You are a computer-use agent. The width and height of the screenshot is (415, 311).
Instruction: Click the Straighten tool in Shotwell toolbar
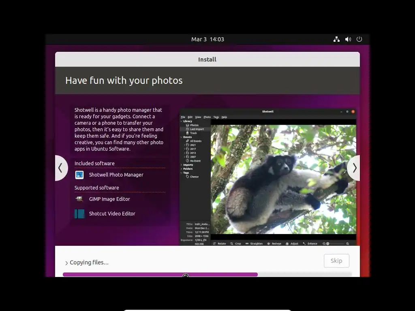click(x=254, y=243)
